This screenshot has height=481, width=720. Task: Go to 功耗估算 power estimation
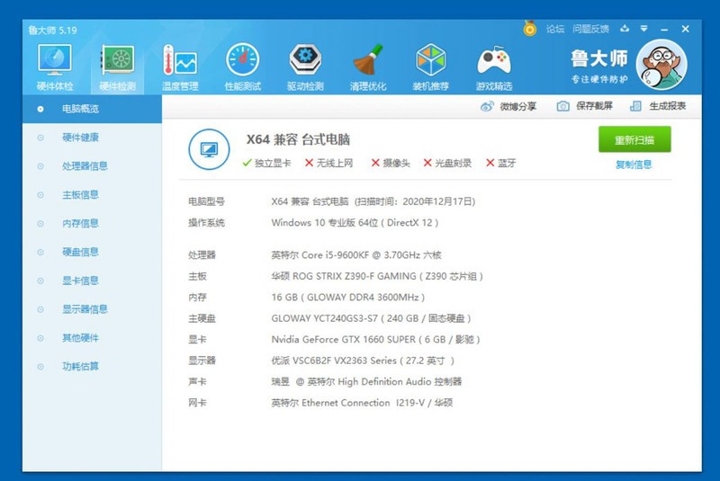80,367
